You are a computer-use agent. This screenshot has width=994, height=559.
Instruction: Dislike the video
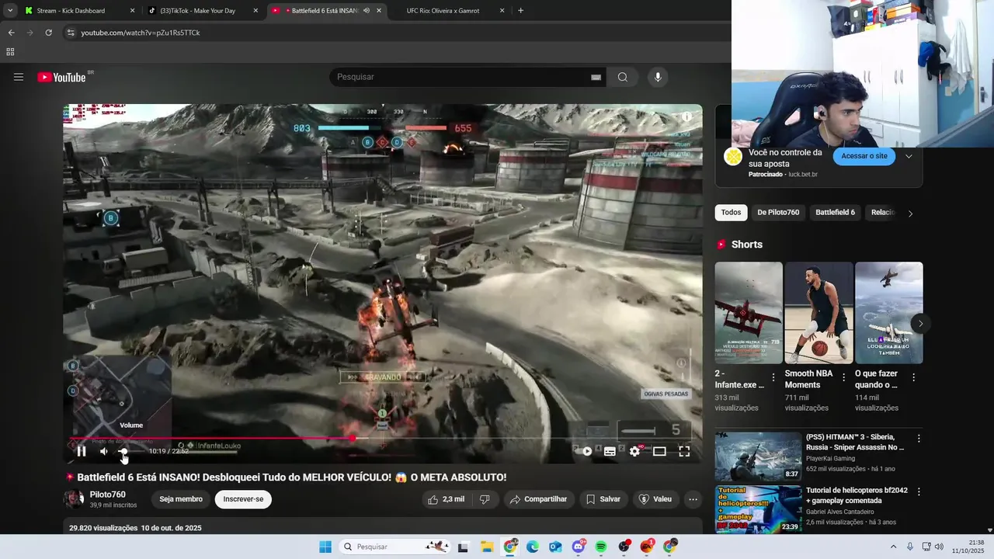[485, 499]
